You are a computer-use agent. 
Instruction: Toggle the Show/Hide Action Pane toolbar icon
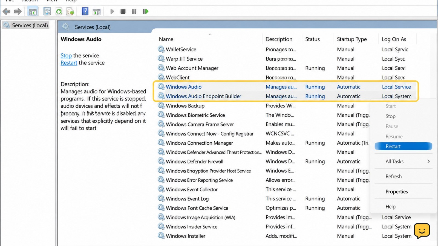click(97, 11)
